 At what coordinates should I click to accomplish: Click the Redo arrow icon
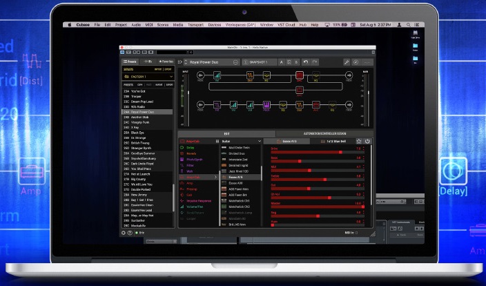(x=315, y=62)
